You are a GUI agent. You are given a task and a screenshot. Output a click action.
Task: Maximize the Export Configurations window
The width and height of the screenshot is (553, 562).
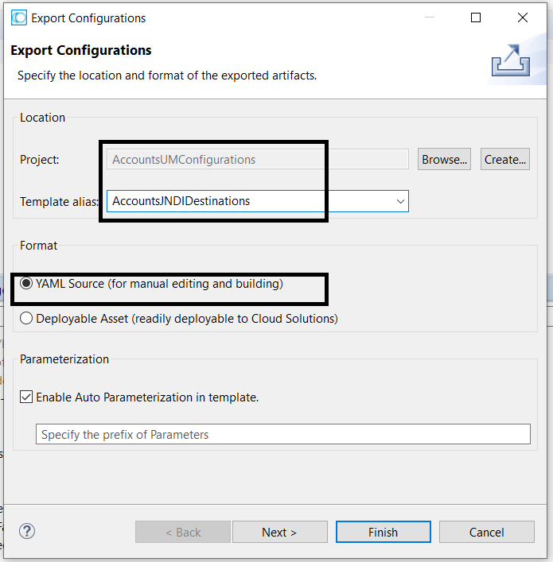476,17
